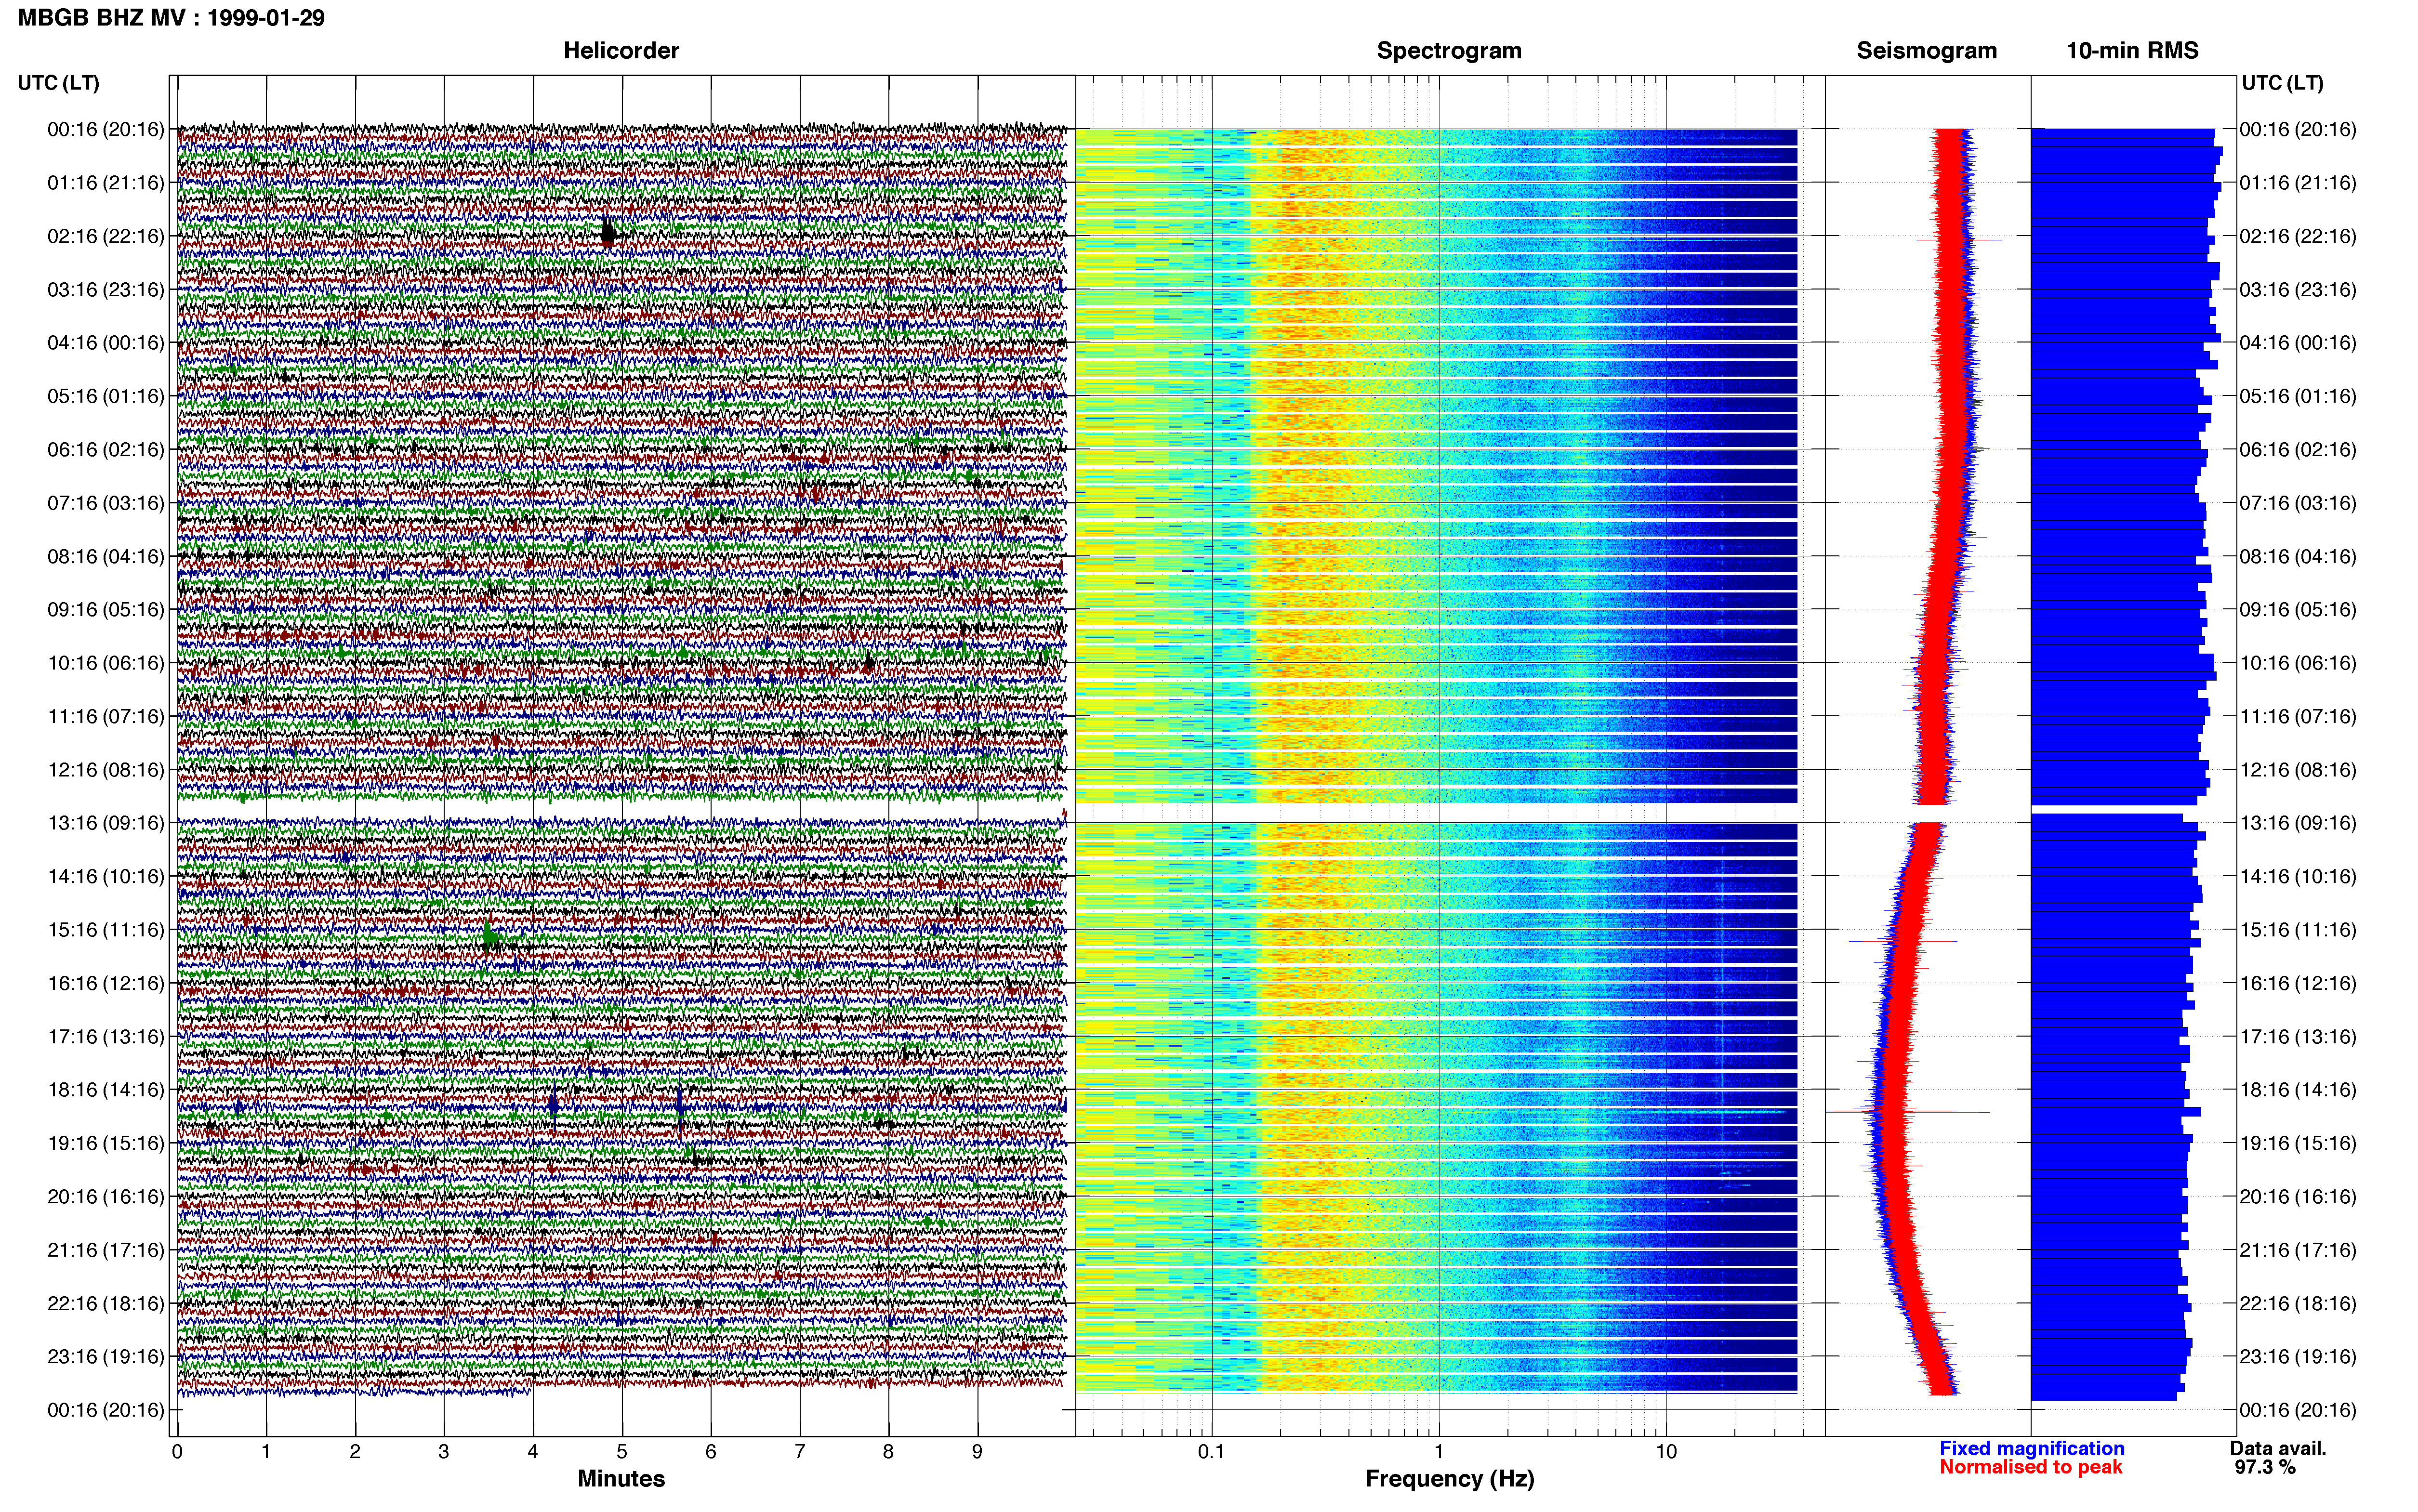Click the left '08:16 (04:16)' time label

pyautogui.click(x=106, y=556)
